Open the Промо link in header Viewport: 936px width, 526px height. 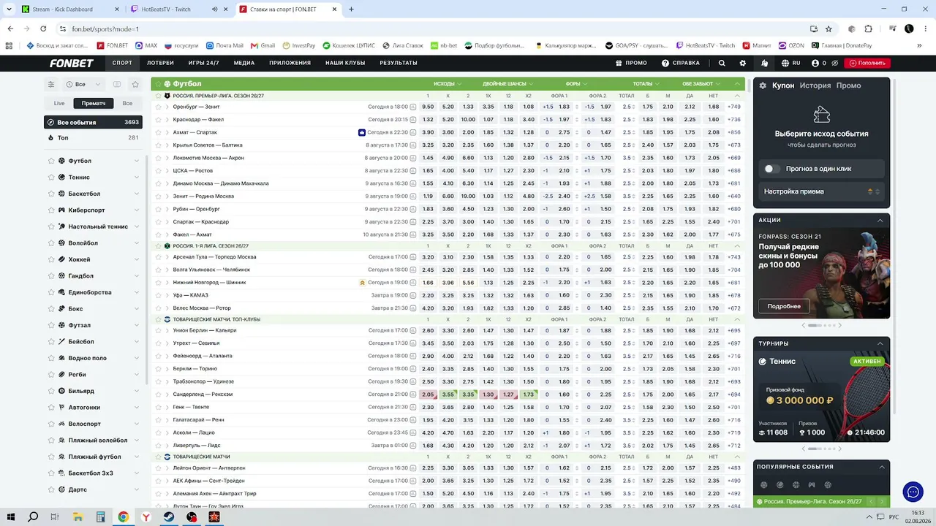tap(632, 63)
